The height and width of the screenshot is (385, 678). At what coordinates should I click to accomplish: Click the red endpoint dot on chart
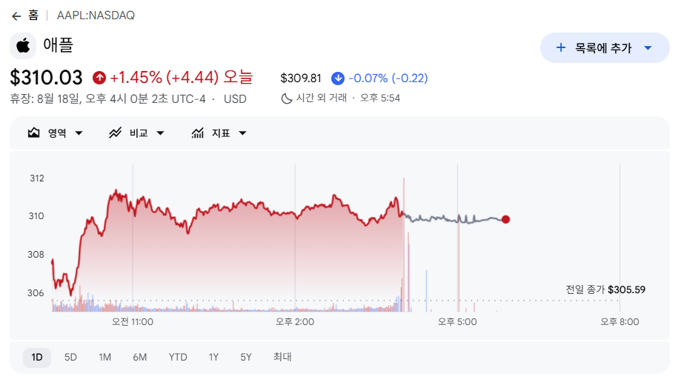[505, 219]
